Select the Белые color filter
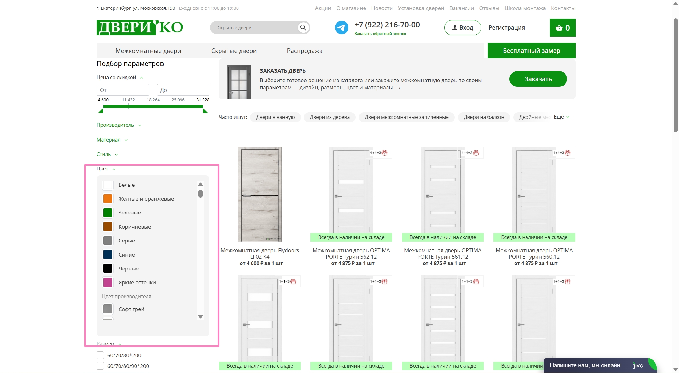The image size is (679, 373). coord(108,185)
